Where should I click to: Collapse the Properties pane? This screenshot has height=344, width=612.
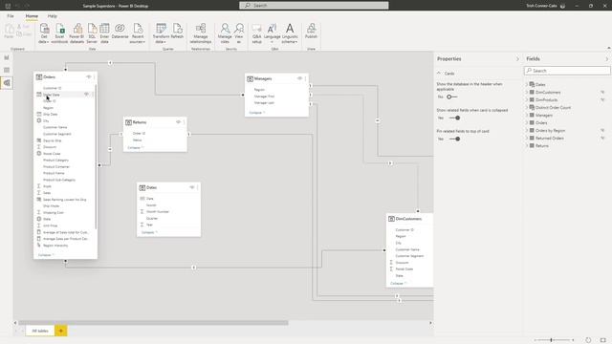pos(518,59)
